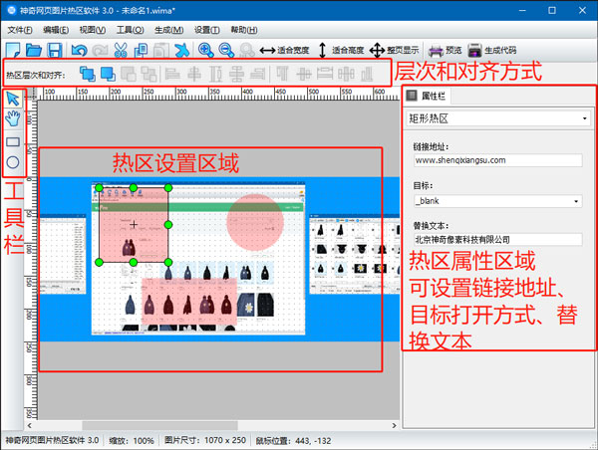The height and width of the screenshot is (450, 598).
Task: Zoom in with the magnifier plus icon
Action: pos(206,50)
